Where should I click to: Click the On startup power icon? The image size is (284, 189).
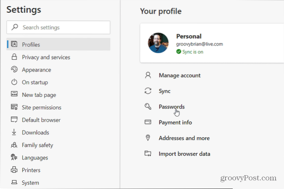(14, 82)
